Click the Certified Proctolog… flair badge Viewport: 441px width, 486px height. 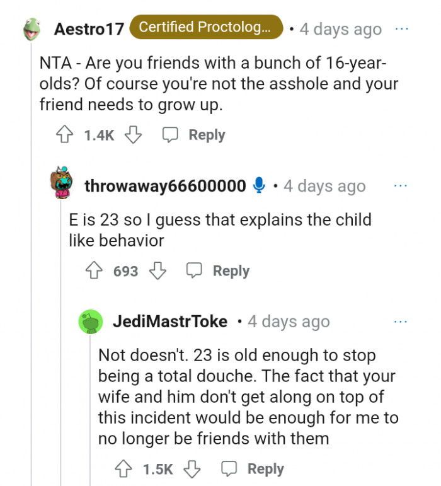coord(205,28)
